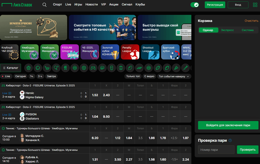
Task: Open the apps grid icon in header
Action: (255, 5)
